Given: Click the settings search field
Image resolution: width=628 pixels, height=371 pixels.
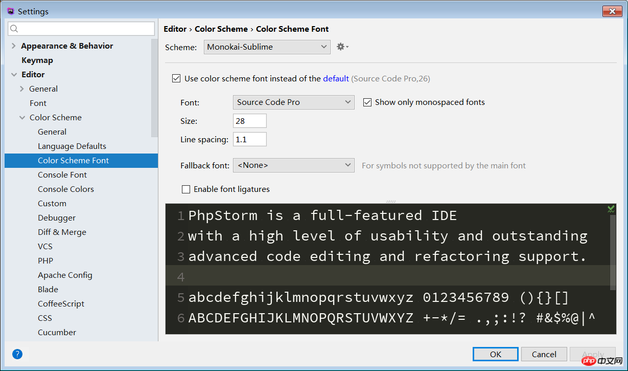Looking at the screenshot, I should (x=81, y=29).
